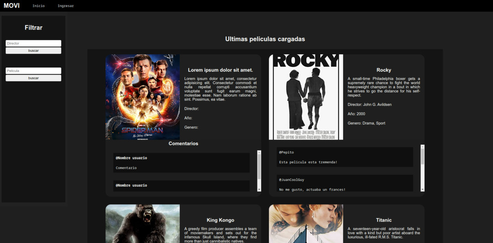Open the Inicio navigation link
The image size is (493, 243).
(x=39, y=6)
